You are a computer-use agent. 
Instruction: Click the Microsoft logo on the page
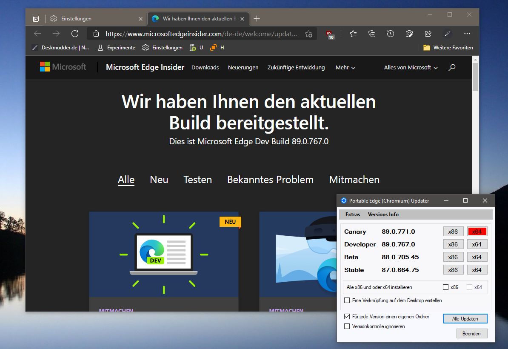coord(63,67)
